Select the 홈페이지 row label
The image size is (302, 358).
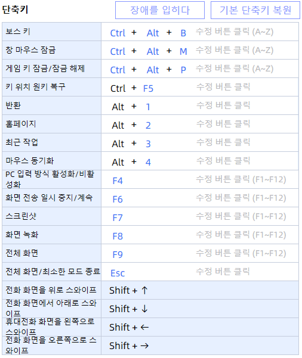20,124
